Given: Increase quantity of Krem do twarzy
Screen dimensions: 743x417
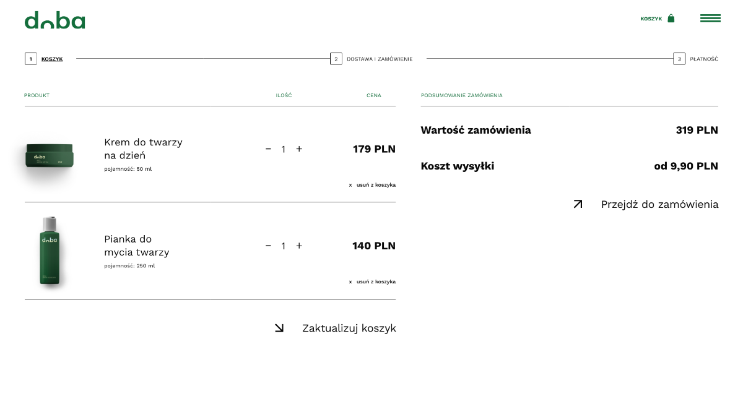Looking at the screenshot, I should (299, 149).
